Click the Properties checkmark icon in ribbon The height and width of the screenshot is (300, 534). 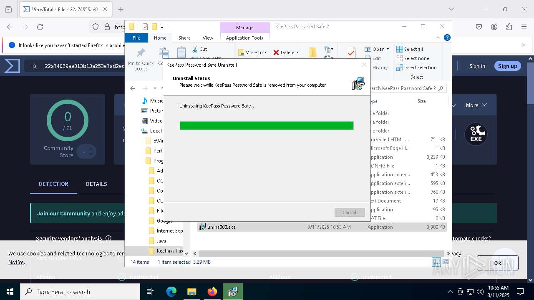351,52
